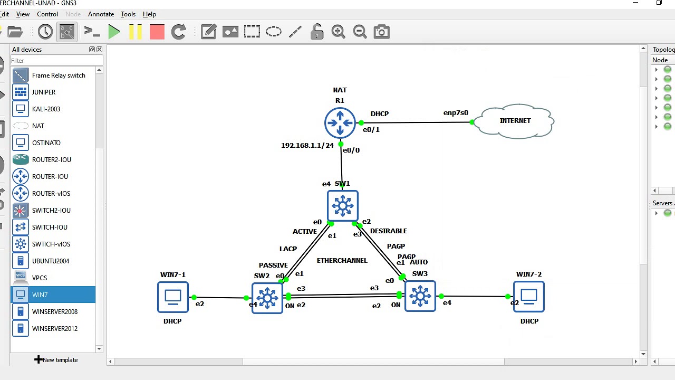The image size is (675, 380).
Task: Select highlighted WIN7 device template
Action: pyautogui.click(x=53, y=295)
